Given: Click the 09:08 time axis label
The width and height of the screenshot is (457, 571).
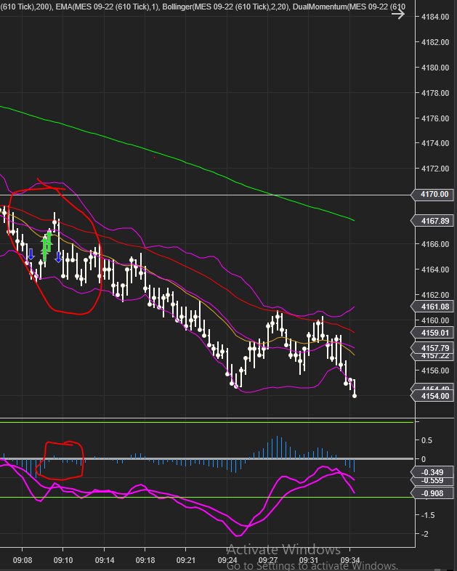Looking at the screenshot, I should pos(23,560).
